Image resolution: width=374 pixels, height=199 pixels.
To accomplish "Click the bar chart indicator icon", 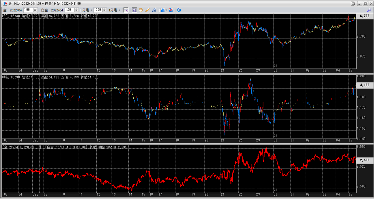I will coord(162,10).
